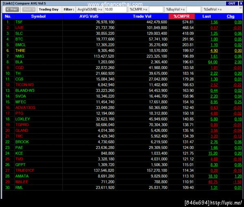Click the 574.81 %CMPR value
Screen dimensions: 244x207
pyautogui.click(x=188, y=22)
